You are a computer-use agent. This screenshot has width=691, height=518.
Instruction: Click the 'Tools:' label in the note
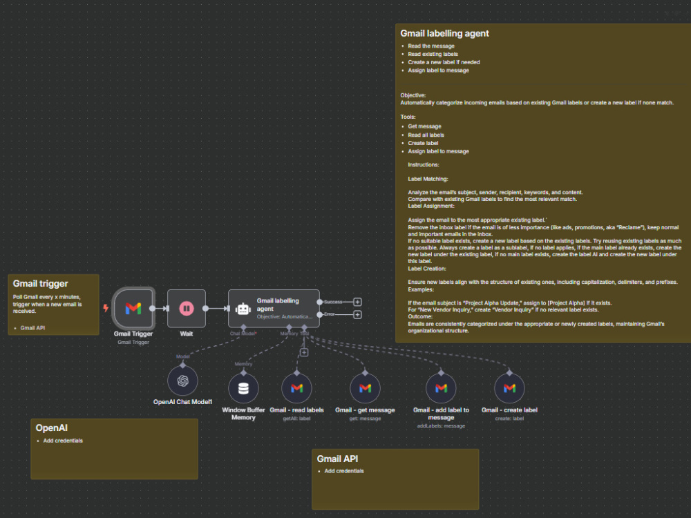point(408,117)
